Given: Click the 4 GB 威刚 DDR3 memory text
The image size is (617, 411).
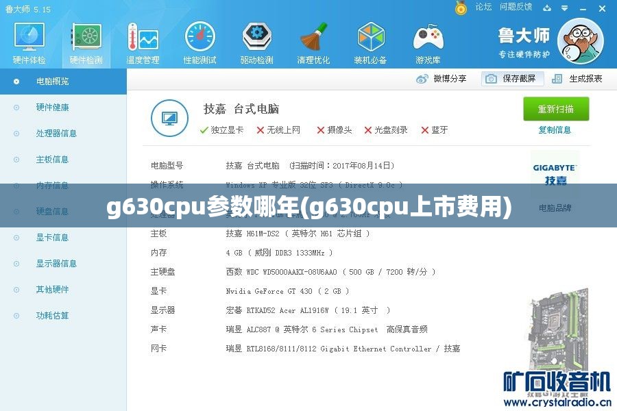Looking at the screenshot, I should pyautogui.click(x=279, y=253).
